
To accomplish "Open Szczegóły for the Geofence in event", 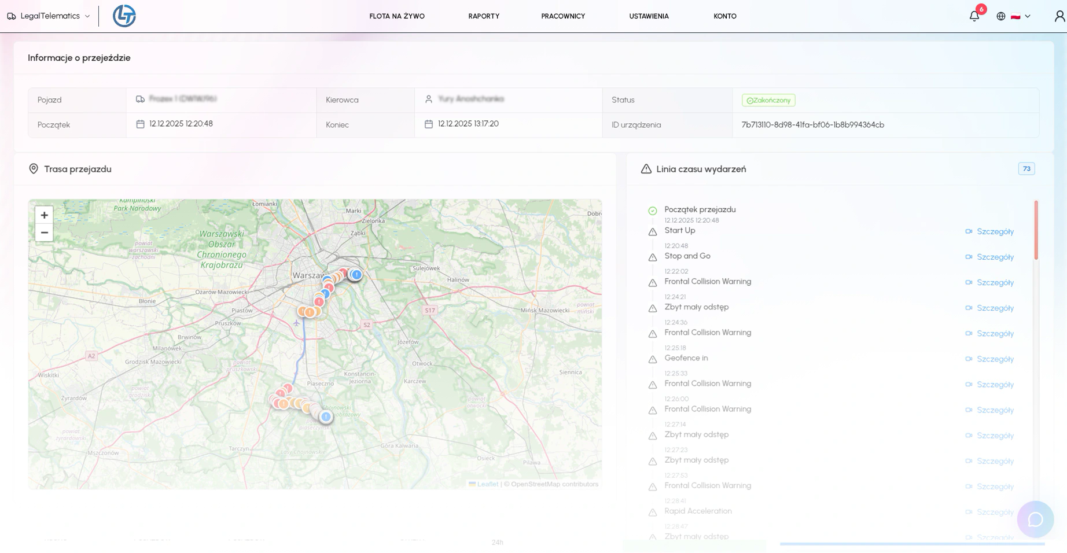I will point(995,359).
